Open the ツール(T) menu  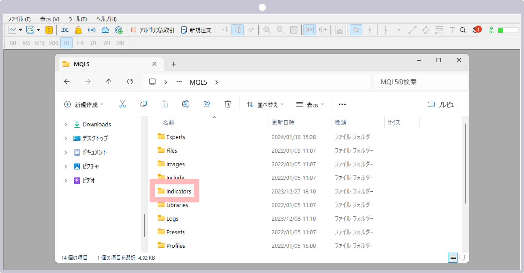pos(78,19)
